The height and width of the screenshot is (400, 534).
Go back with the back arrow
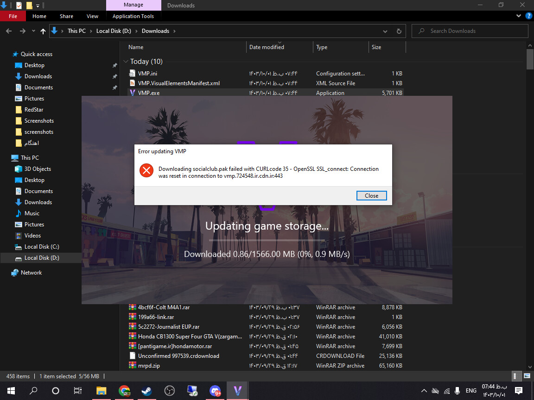pos(9,31)
